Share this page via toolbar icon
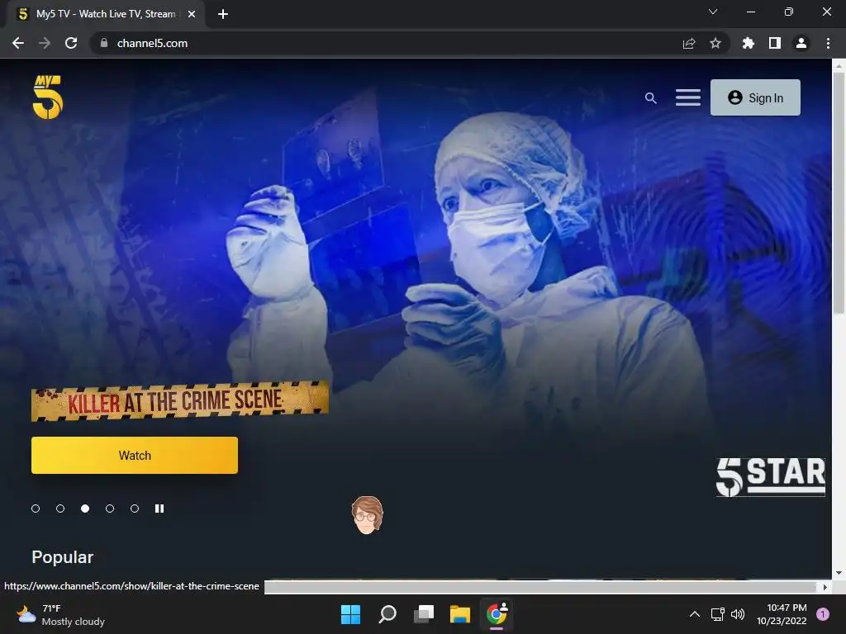This screenshot has height=634, width=846. [x=689, y=43]
